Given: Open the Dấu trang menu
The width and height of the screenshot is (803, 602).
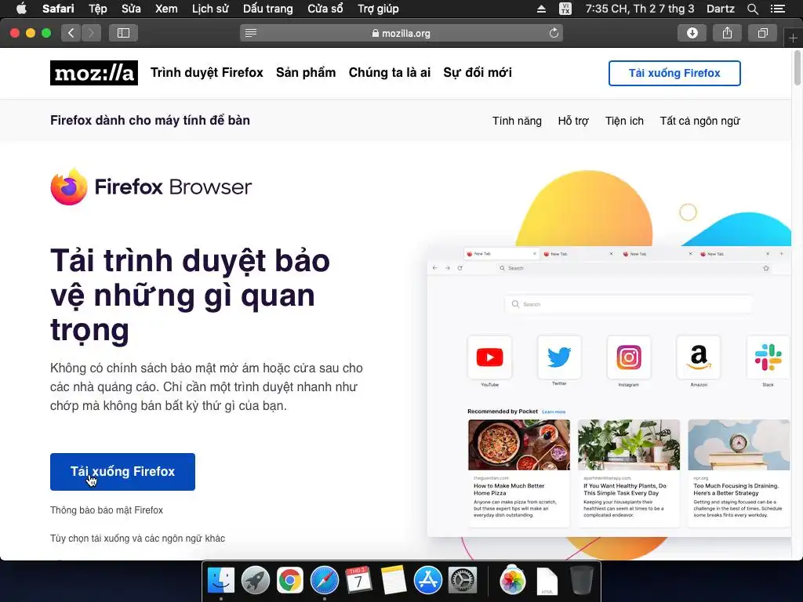Looking at the screenshot, I should tap(268, 9).
